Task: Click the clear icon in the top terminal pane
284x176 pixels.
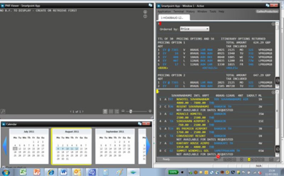Action: [273, 24]
